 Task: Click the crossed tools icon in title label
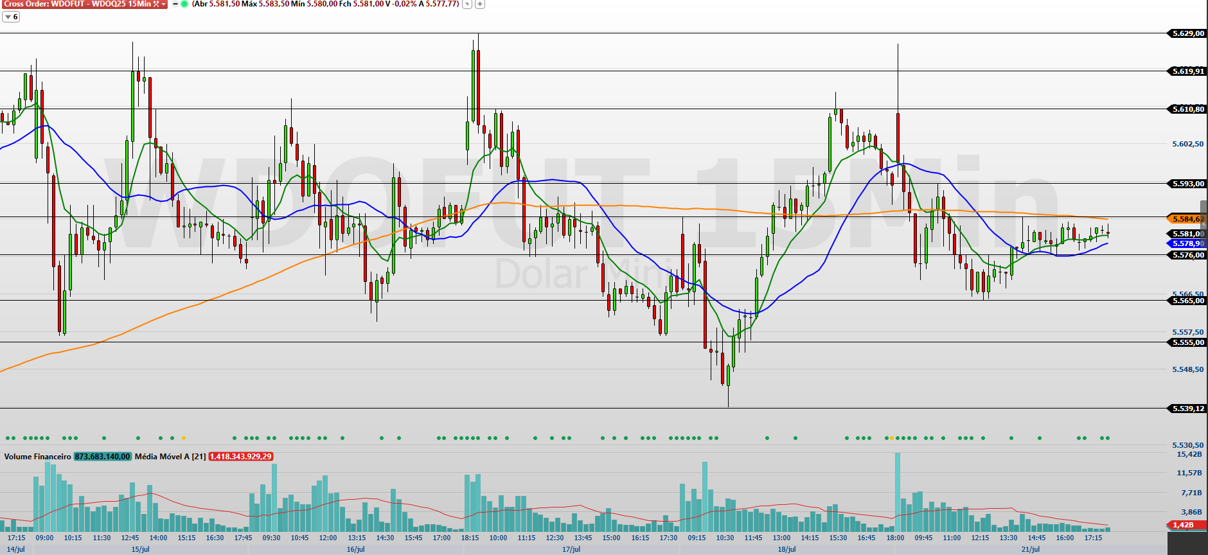click(156, 4)
